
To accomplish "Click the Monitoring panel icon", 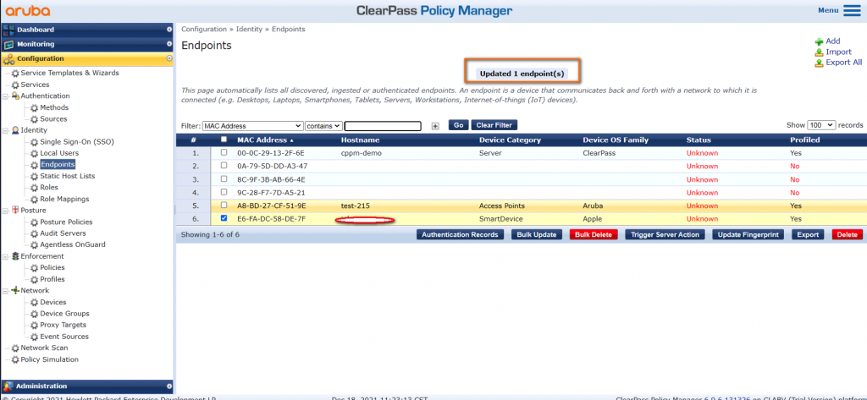I will [x=8, y=44].
